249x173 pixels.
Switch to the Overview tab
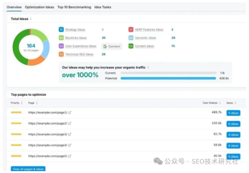click(x=14, y=7)
